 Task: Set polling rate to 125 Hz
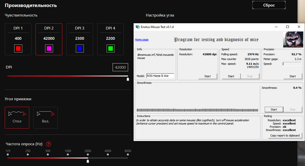tap(8, 154)
